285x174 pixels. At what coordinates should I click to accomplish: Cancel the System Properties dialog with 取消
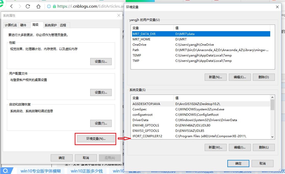pos(86,158)
